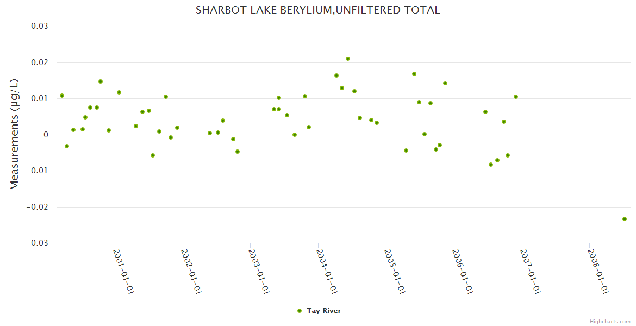Select the lowest 2006 point near -0.008

click(491, 165)
